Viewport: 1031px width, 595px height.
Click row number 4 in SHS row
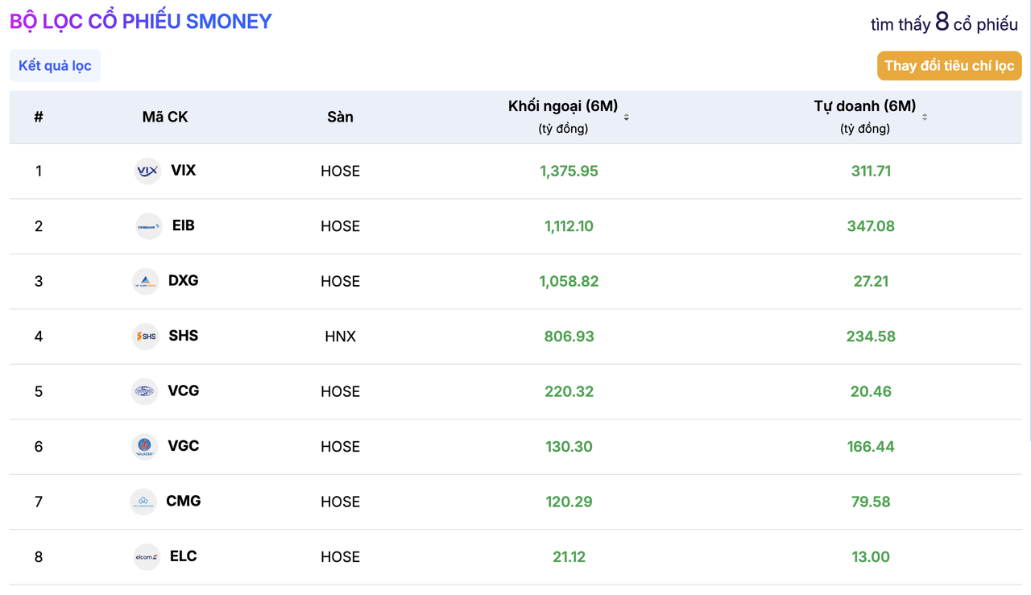tap(39, 337)
